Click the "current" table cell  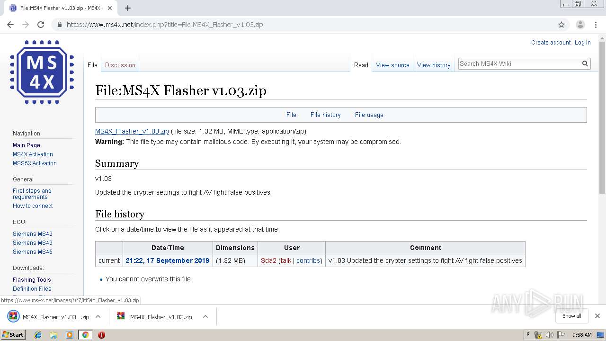109,260
